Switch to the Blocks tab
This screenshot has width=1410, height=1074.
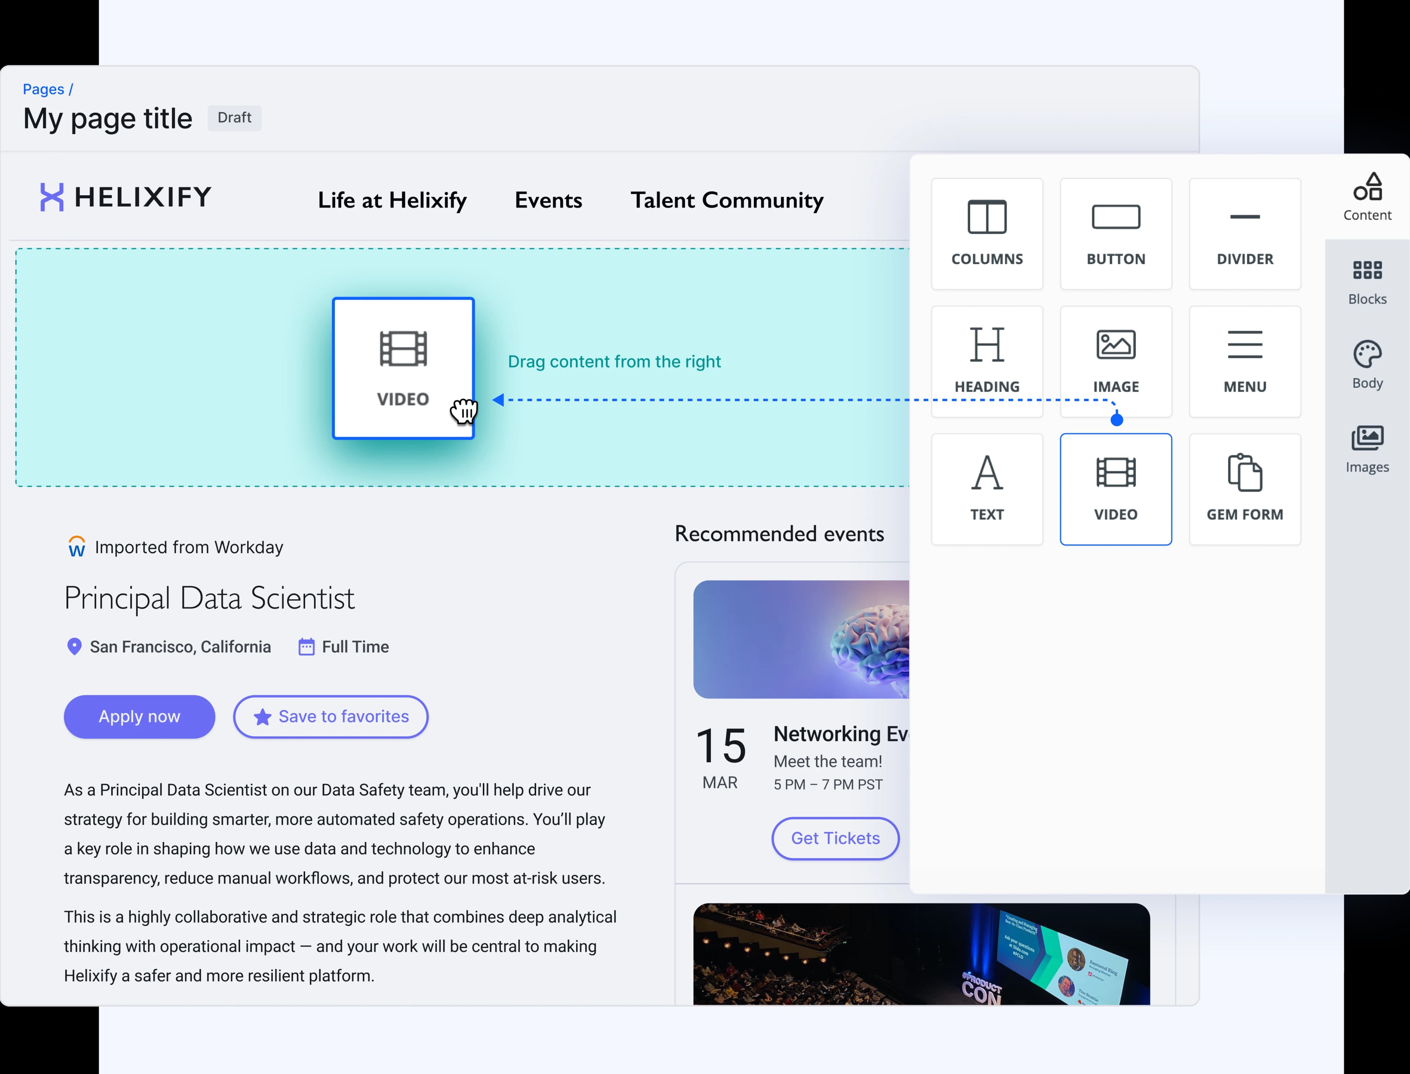click(1367, 282)
